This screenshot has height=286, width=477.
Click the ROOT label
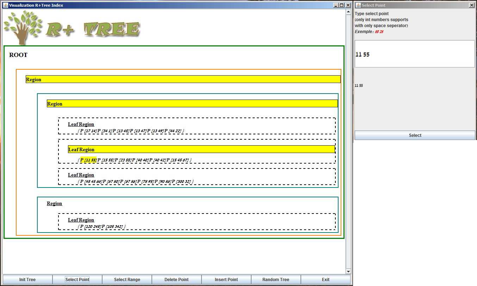click(x=18, y=55)
